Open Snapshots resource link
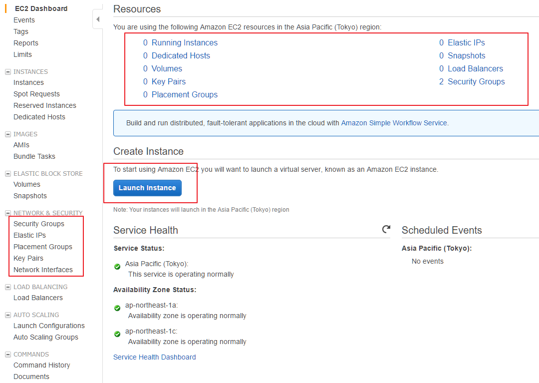Image resolution: width=539 pixels, height=383 pixels. pyautogui.click(x=467, y=56)
